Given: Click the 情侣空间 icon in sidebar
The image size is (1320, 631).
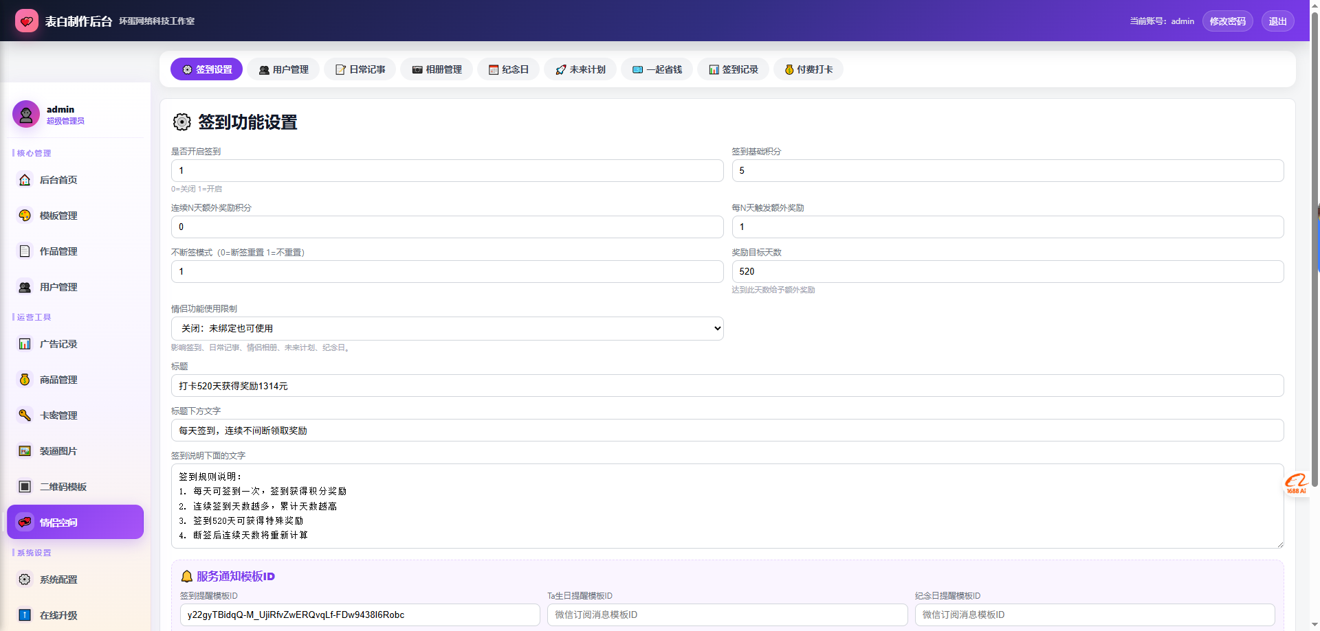Looking at the screenshot, I should pos(25,523).
